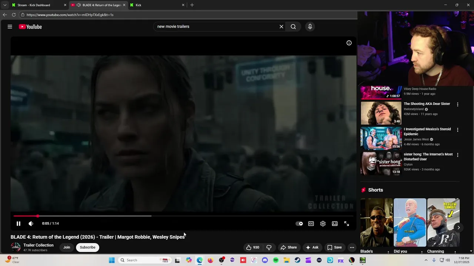
Task: Go to YouTube home via logo
Action: [30, 27]
